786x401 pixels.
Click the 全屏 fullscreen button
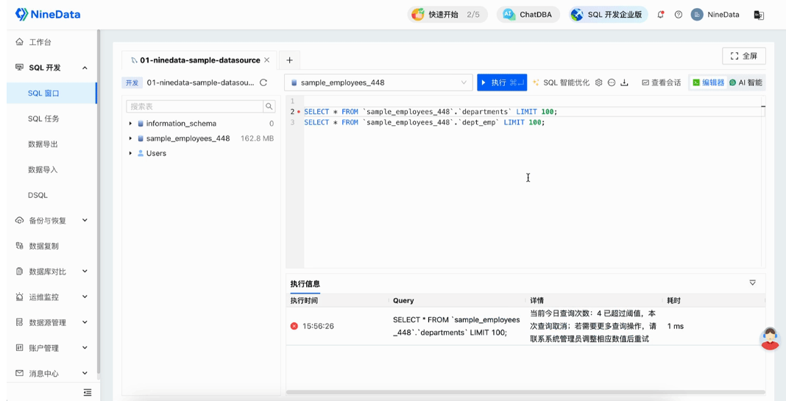pos(744,56)
